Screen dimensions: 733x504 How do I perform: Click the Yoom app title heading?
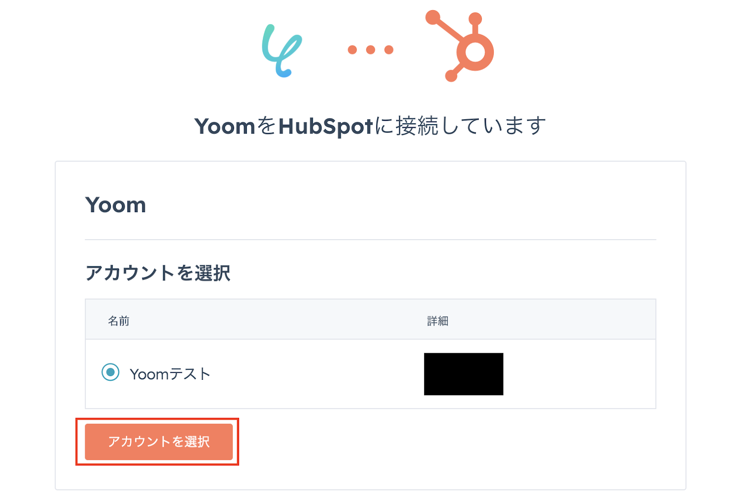(115, 205)
